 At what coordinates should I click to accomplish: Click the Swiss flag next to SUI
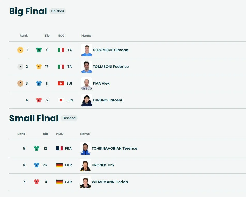[61, 83]
